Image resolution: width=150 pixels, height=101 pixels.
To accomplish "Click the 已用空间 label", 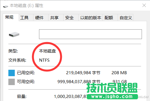I will point(26,73).
